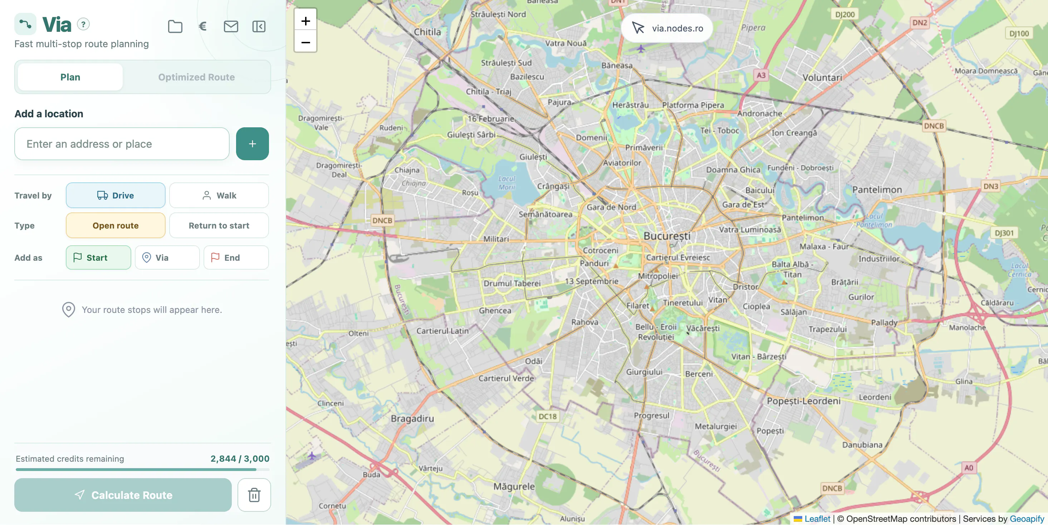
Task: Click the via.nodes.ro cursor badge
Action: (x=667, y=29)
